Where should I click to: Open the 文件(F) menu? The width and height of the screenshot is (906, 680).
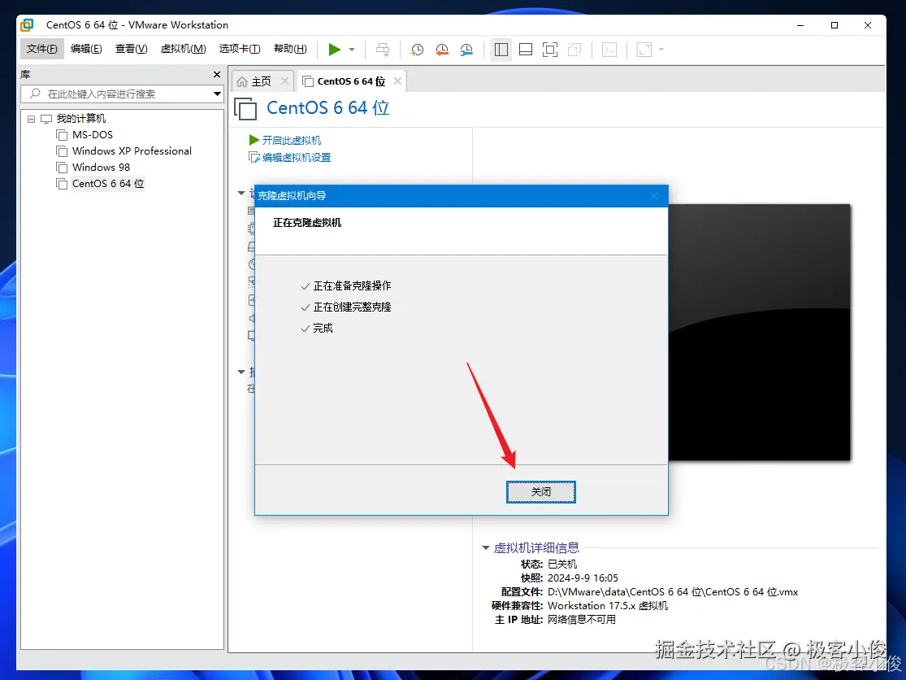click(x=41, y=49)
